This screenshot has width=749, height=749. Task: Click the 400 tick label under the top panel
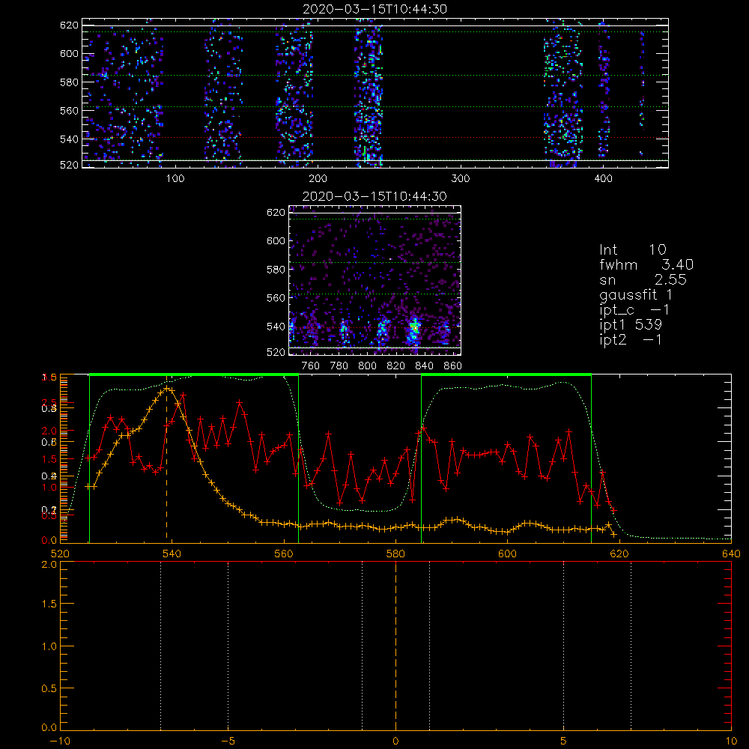click(603, 179)
